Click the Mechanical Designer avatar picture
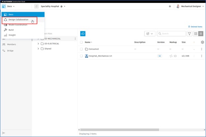The height and width of the screenshot is (137, 206). click(x=178, y=6)
